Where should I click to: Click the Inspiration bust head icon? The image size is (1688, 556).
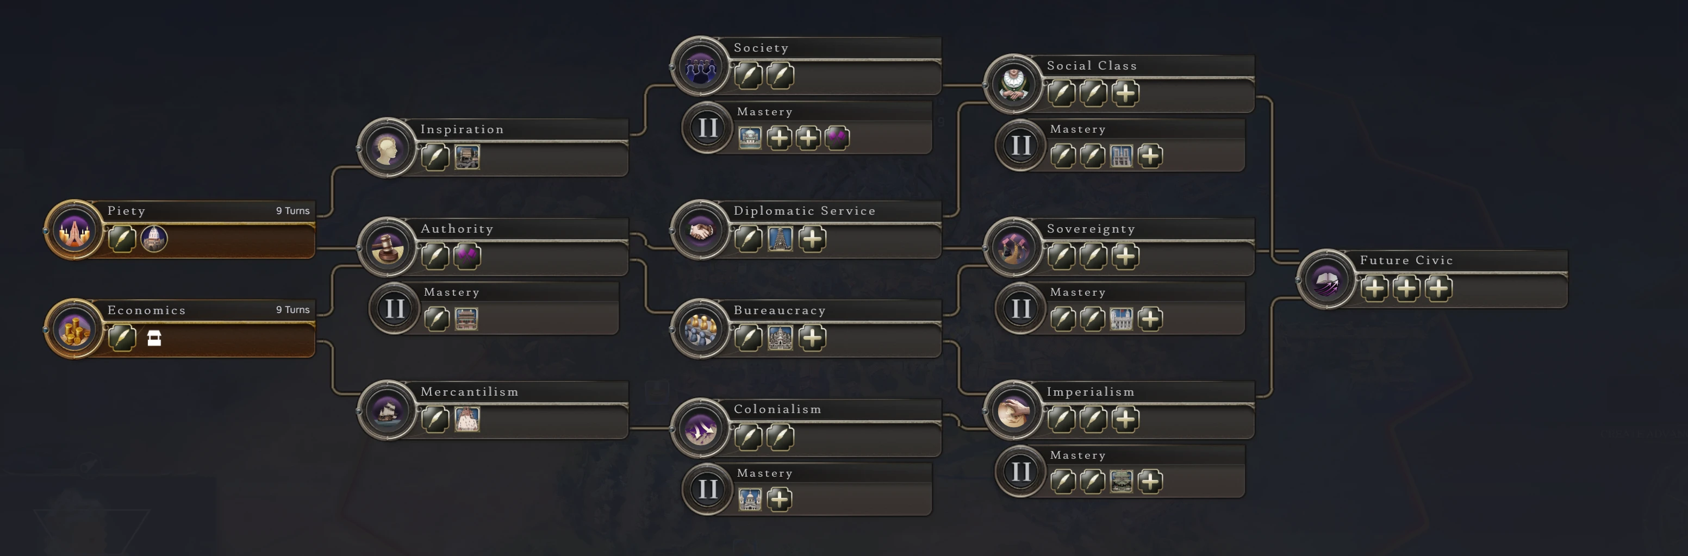tap(387, 149)
